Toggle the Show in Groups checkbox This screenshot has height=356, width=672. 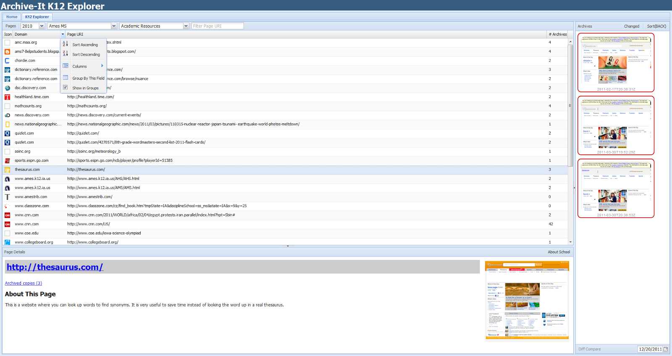[65, 87]
